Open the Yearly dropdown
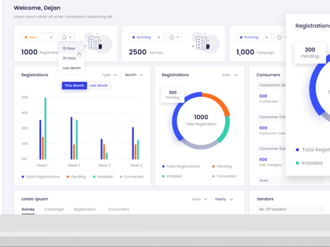 [224, 199]
